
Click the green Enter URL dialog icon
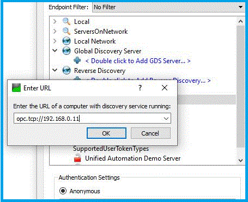(x=16, y=88)
